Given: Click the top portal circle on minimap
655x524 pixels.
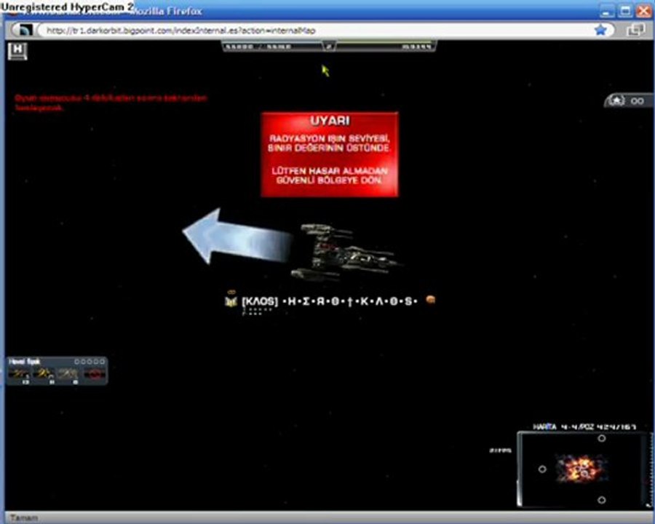Looking at the screenshot, I should tap(602, 438).
